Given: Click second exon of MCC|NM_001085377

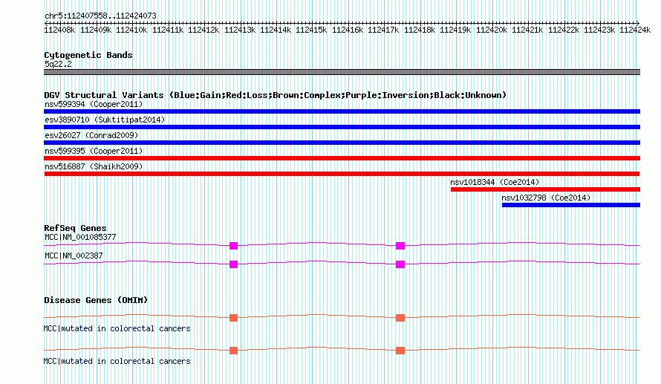Looking at the screenshot, I should (x=400, y=246).
